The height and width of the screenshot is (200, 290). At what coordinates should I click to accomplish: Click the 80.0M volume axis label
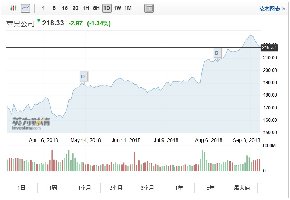(x=269, y=145)
